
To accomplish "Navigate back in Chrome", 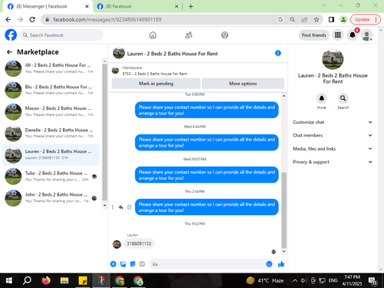I will pos(8,19).
